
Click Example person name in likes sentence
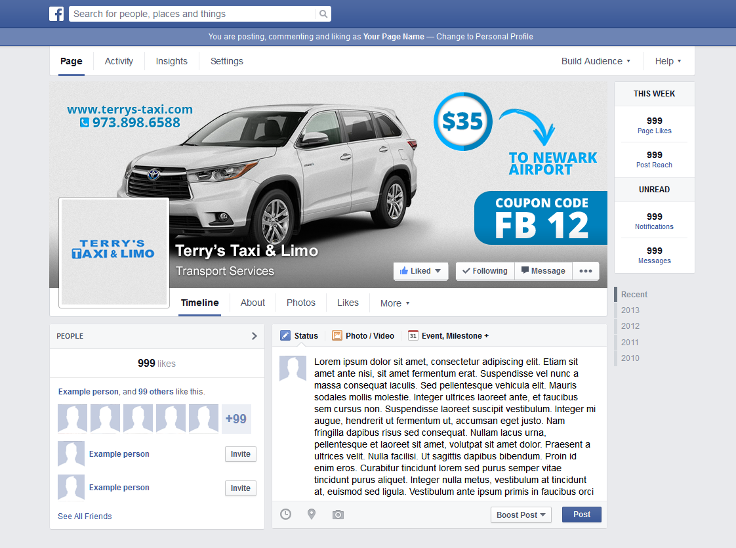tap(89, 392)
